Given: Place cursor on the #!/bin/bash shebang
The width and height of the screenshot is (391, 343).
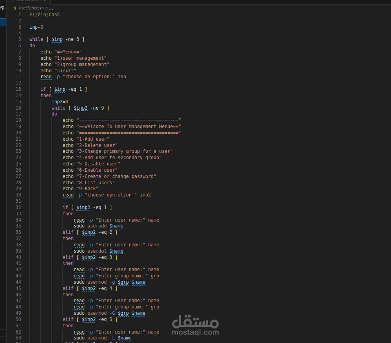Looking at the screenshot, I should [x=45, y=15].
